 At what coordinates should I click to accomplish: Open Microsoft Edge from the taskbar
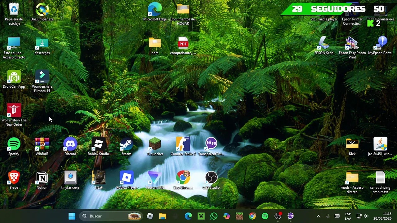pos(188,216)
